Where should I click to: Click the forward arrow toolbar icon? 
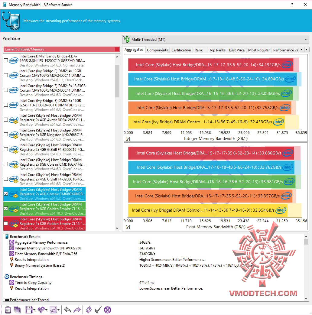pyautogui.click(x=77, y=310)
